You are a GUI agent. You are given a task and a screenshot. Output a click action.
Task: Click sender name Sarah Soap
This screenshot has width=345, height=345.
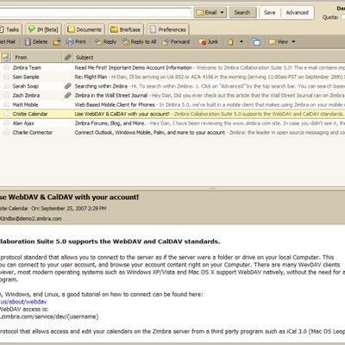point(25,86)
